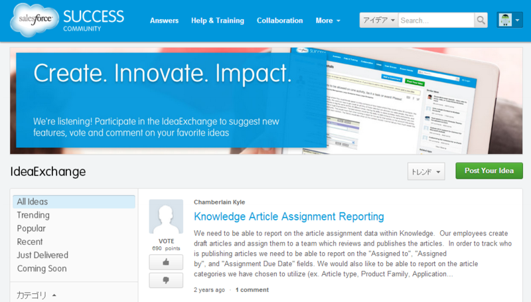Focus the Search input field
531x302 pixels.
(436, 21)
